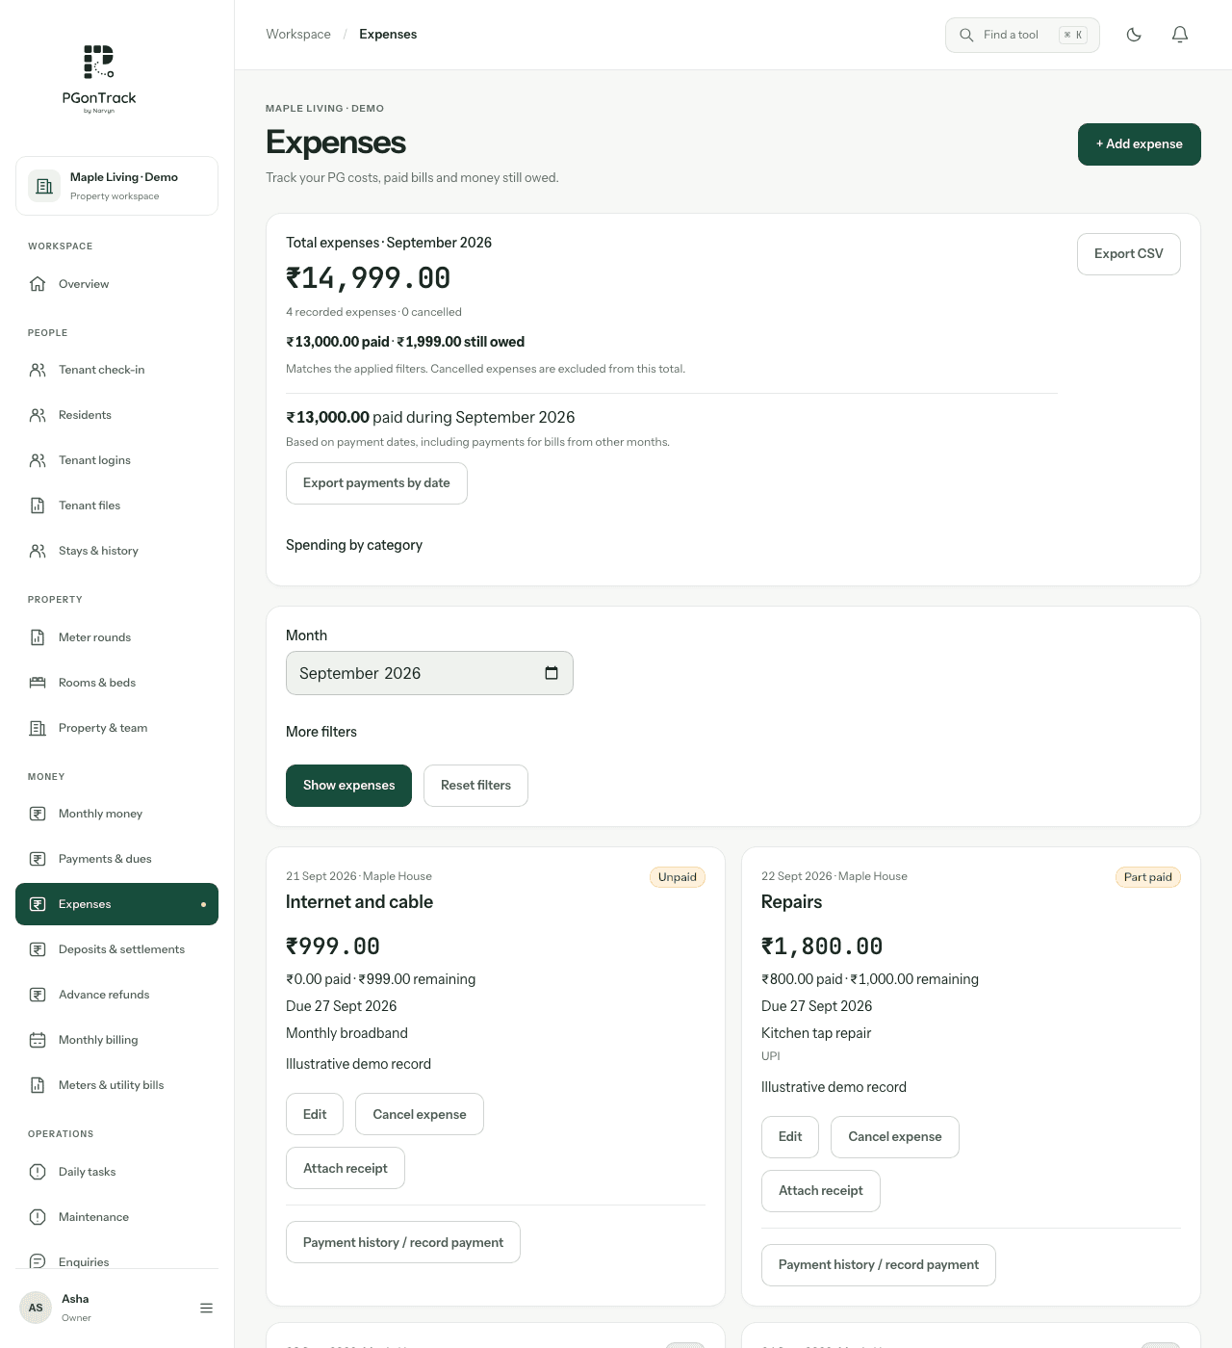Click the Stays & history icon
The height and width of the screenshot is (1348, 1232).
(38, 551)
